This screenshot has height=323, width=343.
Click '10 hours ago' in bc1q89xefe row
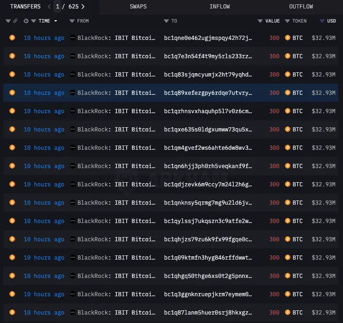pos(44,93)
